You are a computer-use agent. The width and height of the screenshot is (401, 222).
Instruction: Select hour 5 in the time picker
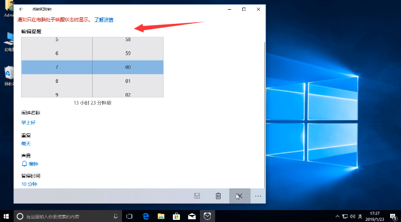coord(57,40)
